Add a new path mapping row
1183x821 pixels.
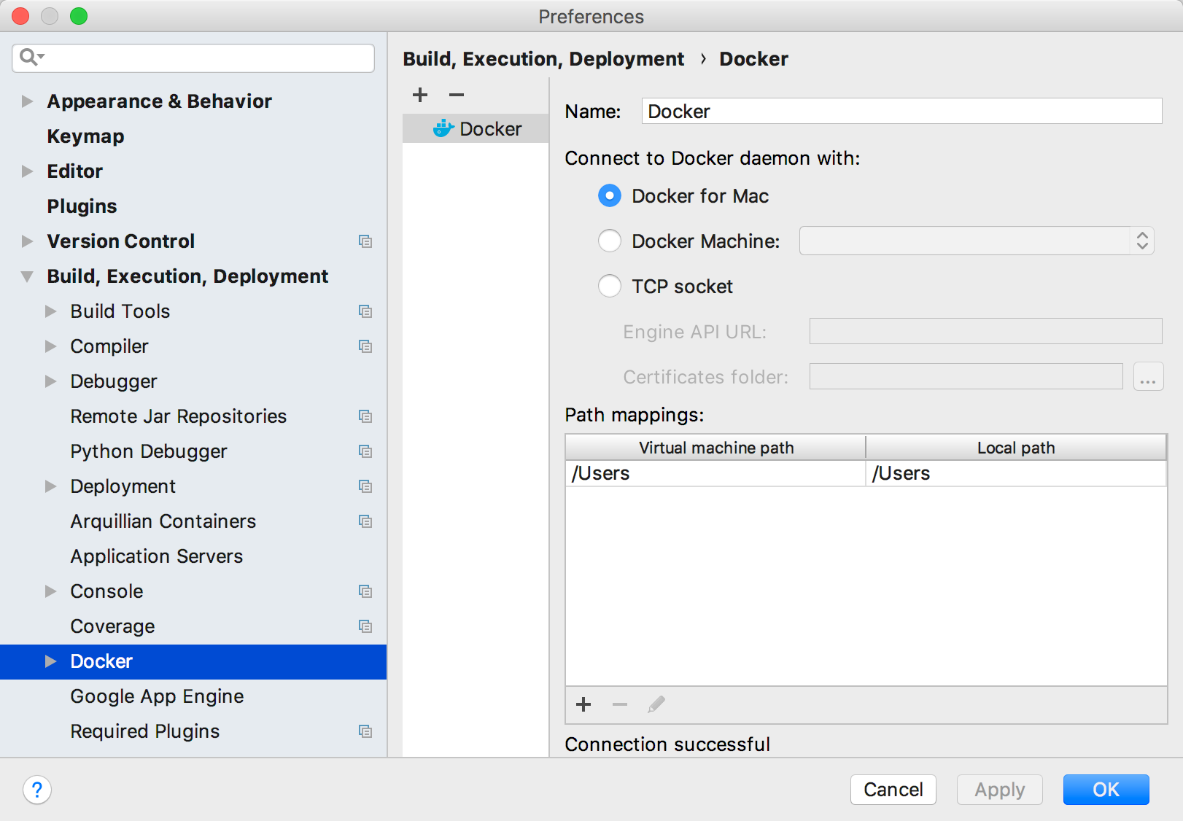(x=583, y=704)
